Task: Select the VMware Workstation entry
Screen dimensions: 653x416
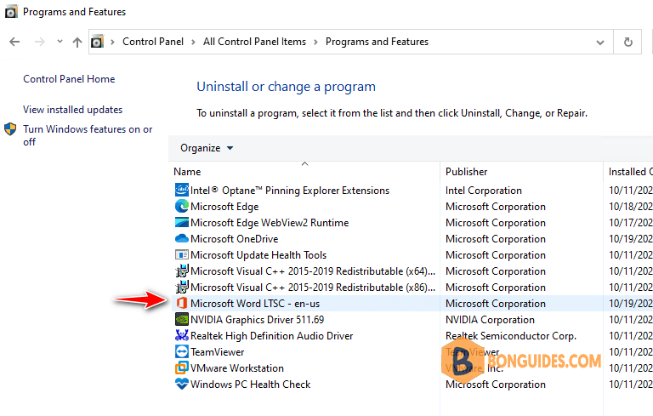Action: click(237, 368)
